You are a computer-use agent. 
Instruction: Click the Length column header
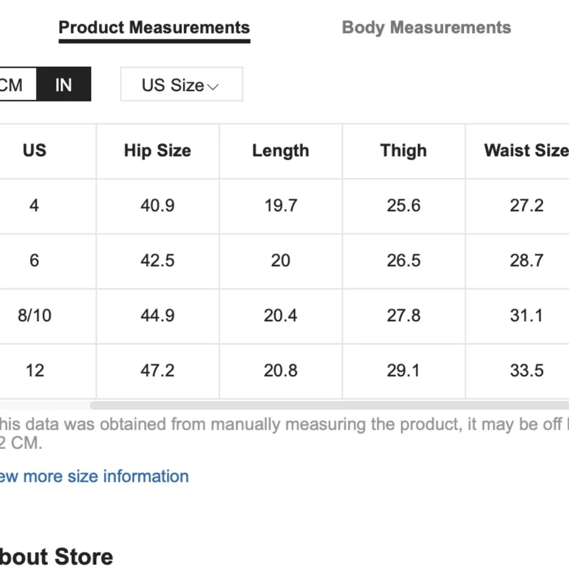[x=281, y=151]
